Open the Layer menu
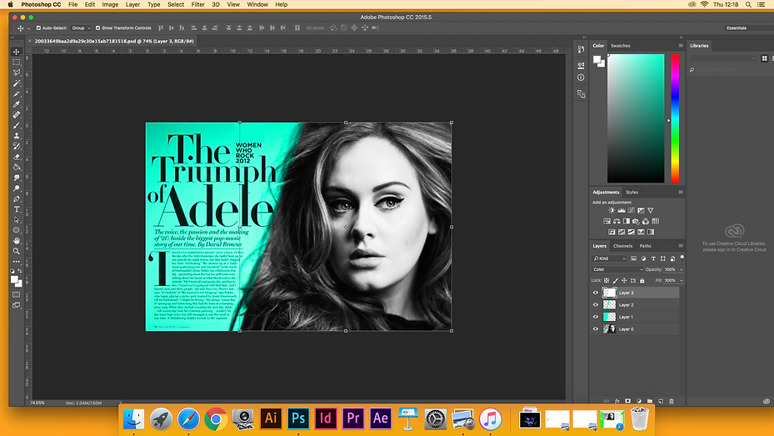Screen dimensions: 774x436 132,4
